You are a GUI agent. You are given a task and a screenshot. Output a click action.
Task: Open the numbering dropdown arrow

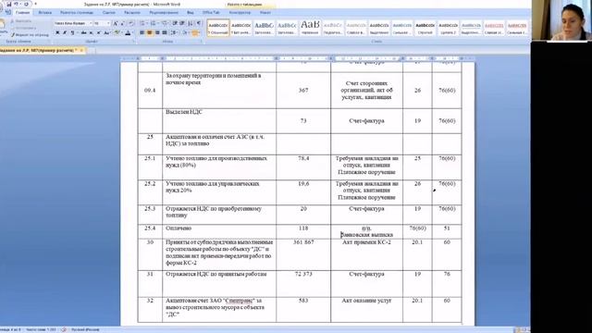click(x=158, y=23)
